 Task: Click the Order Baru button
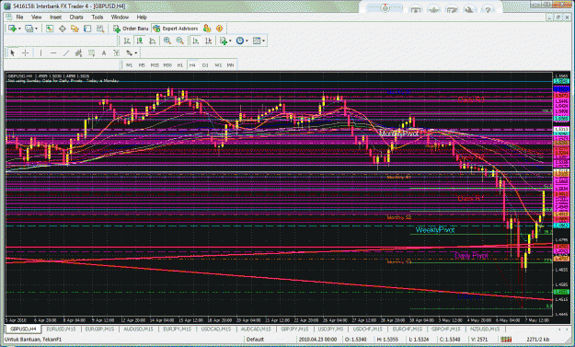pos(131,29)
